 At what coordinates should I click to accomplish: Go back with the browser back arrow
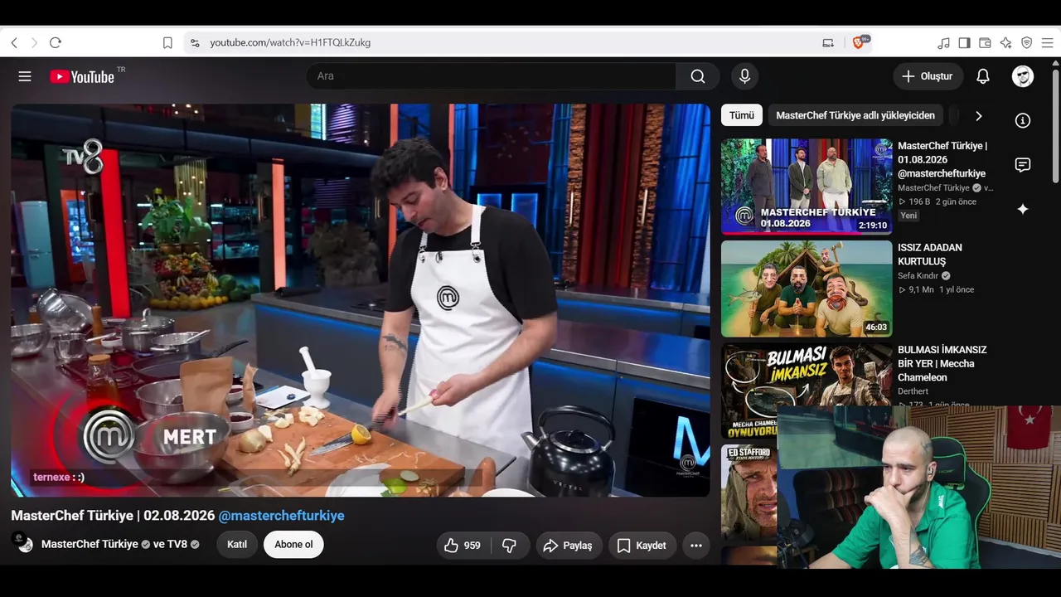pyautogui.click(x=14, y=42)
